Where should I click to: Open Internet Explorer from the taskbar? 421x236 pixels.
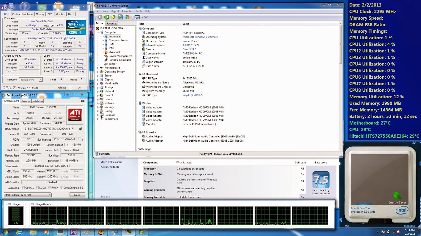pyautogui.click(x=19, y=232)
